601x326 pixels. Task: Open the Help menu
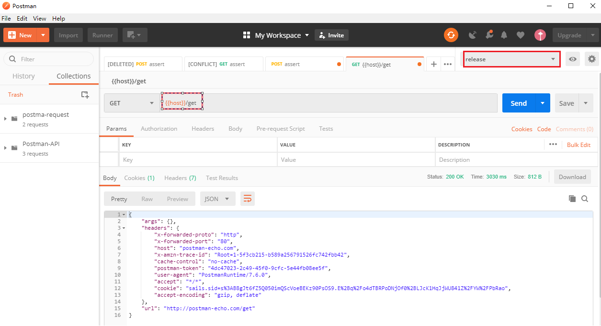point(58,18)
